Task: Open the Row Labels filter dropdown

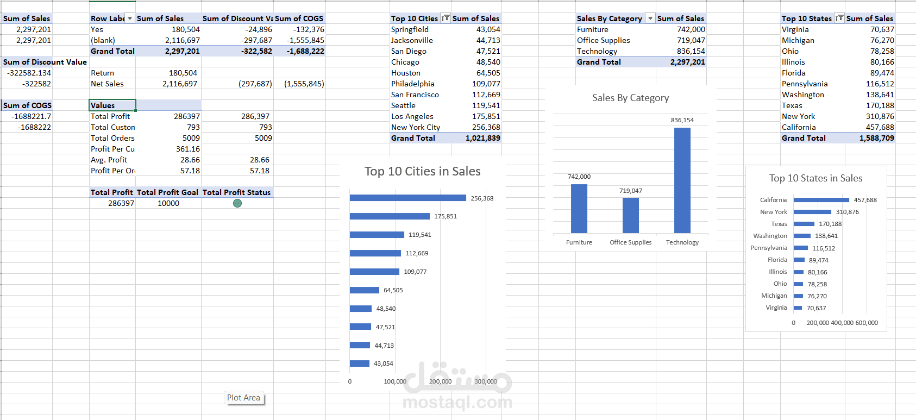Action: point(130,18)
